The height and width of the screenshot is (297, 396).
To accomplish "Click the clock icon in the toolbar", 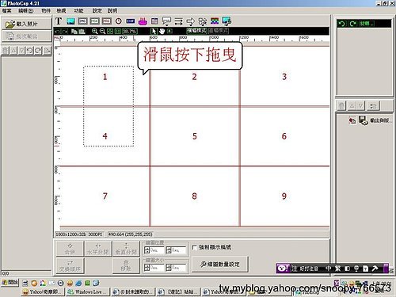I will [119, 21].
